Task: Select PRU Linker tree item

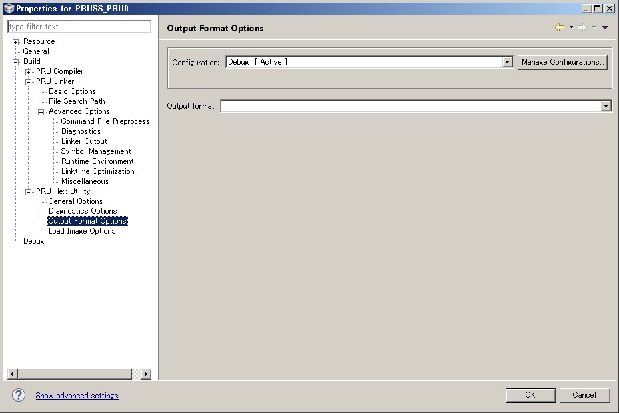Action: 55,81
